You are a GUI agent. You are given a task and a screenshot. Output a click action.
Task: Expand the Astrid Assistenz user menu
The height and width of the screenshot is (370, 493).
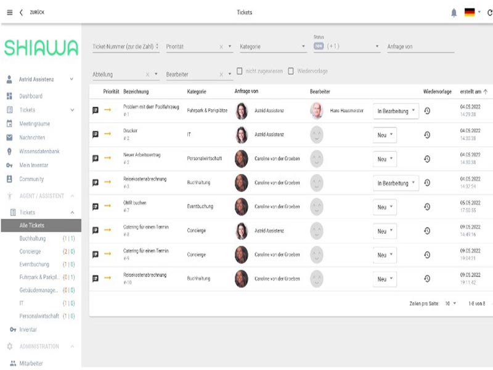(71, 79)
